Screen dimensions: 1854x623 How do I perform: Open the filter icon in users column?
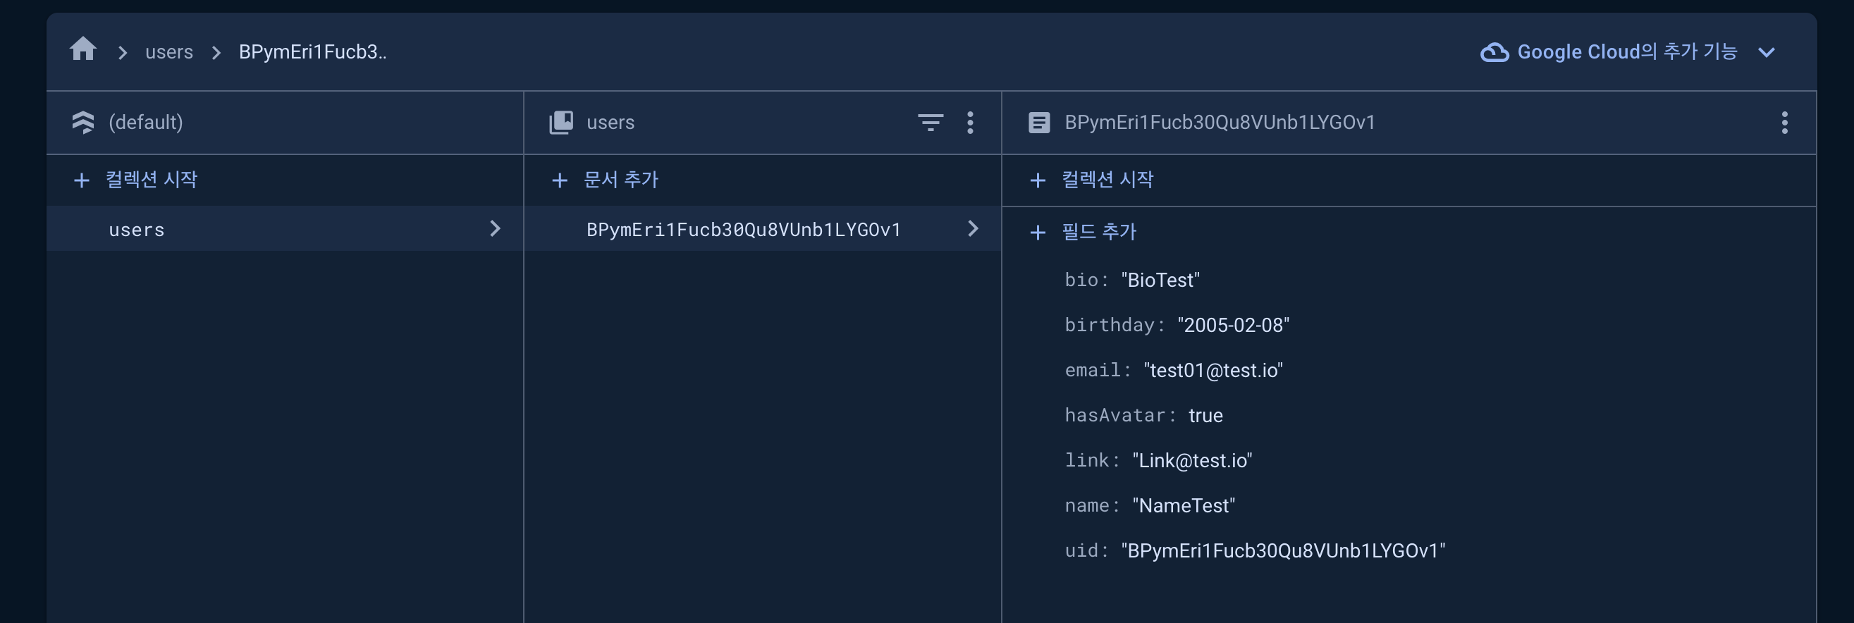tap(930, 123)
